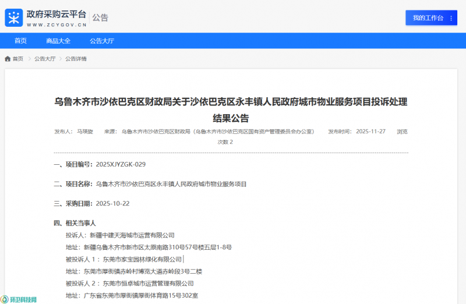466x304 pixels.
Task: Click the 公告 label beside the logo
Action: coord(100,18)
